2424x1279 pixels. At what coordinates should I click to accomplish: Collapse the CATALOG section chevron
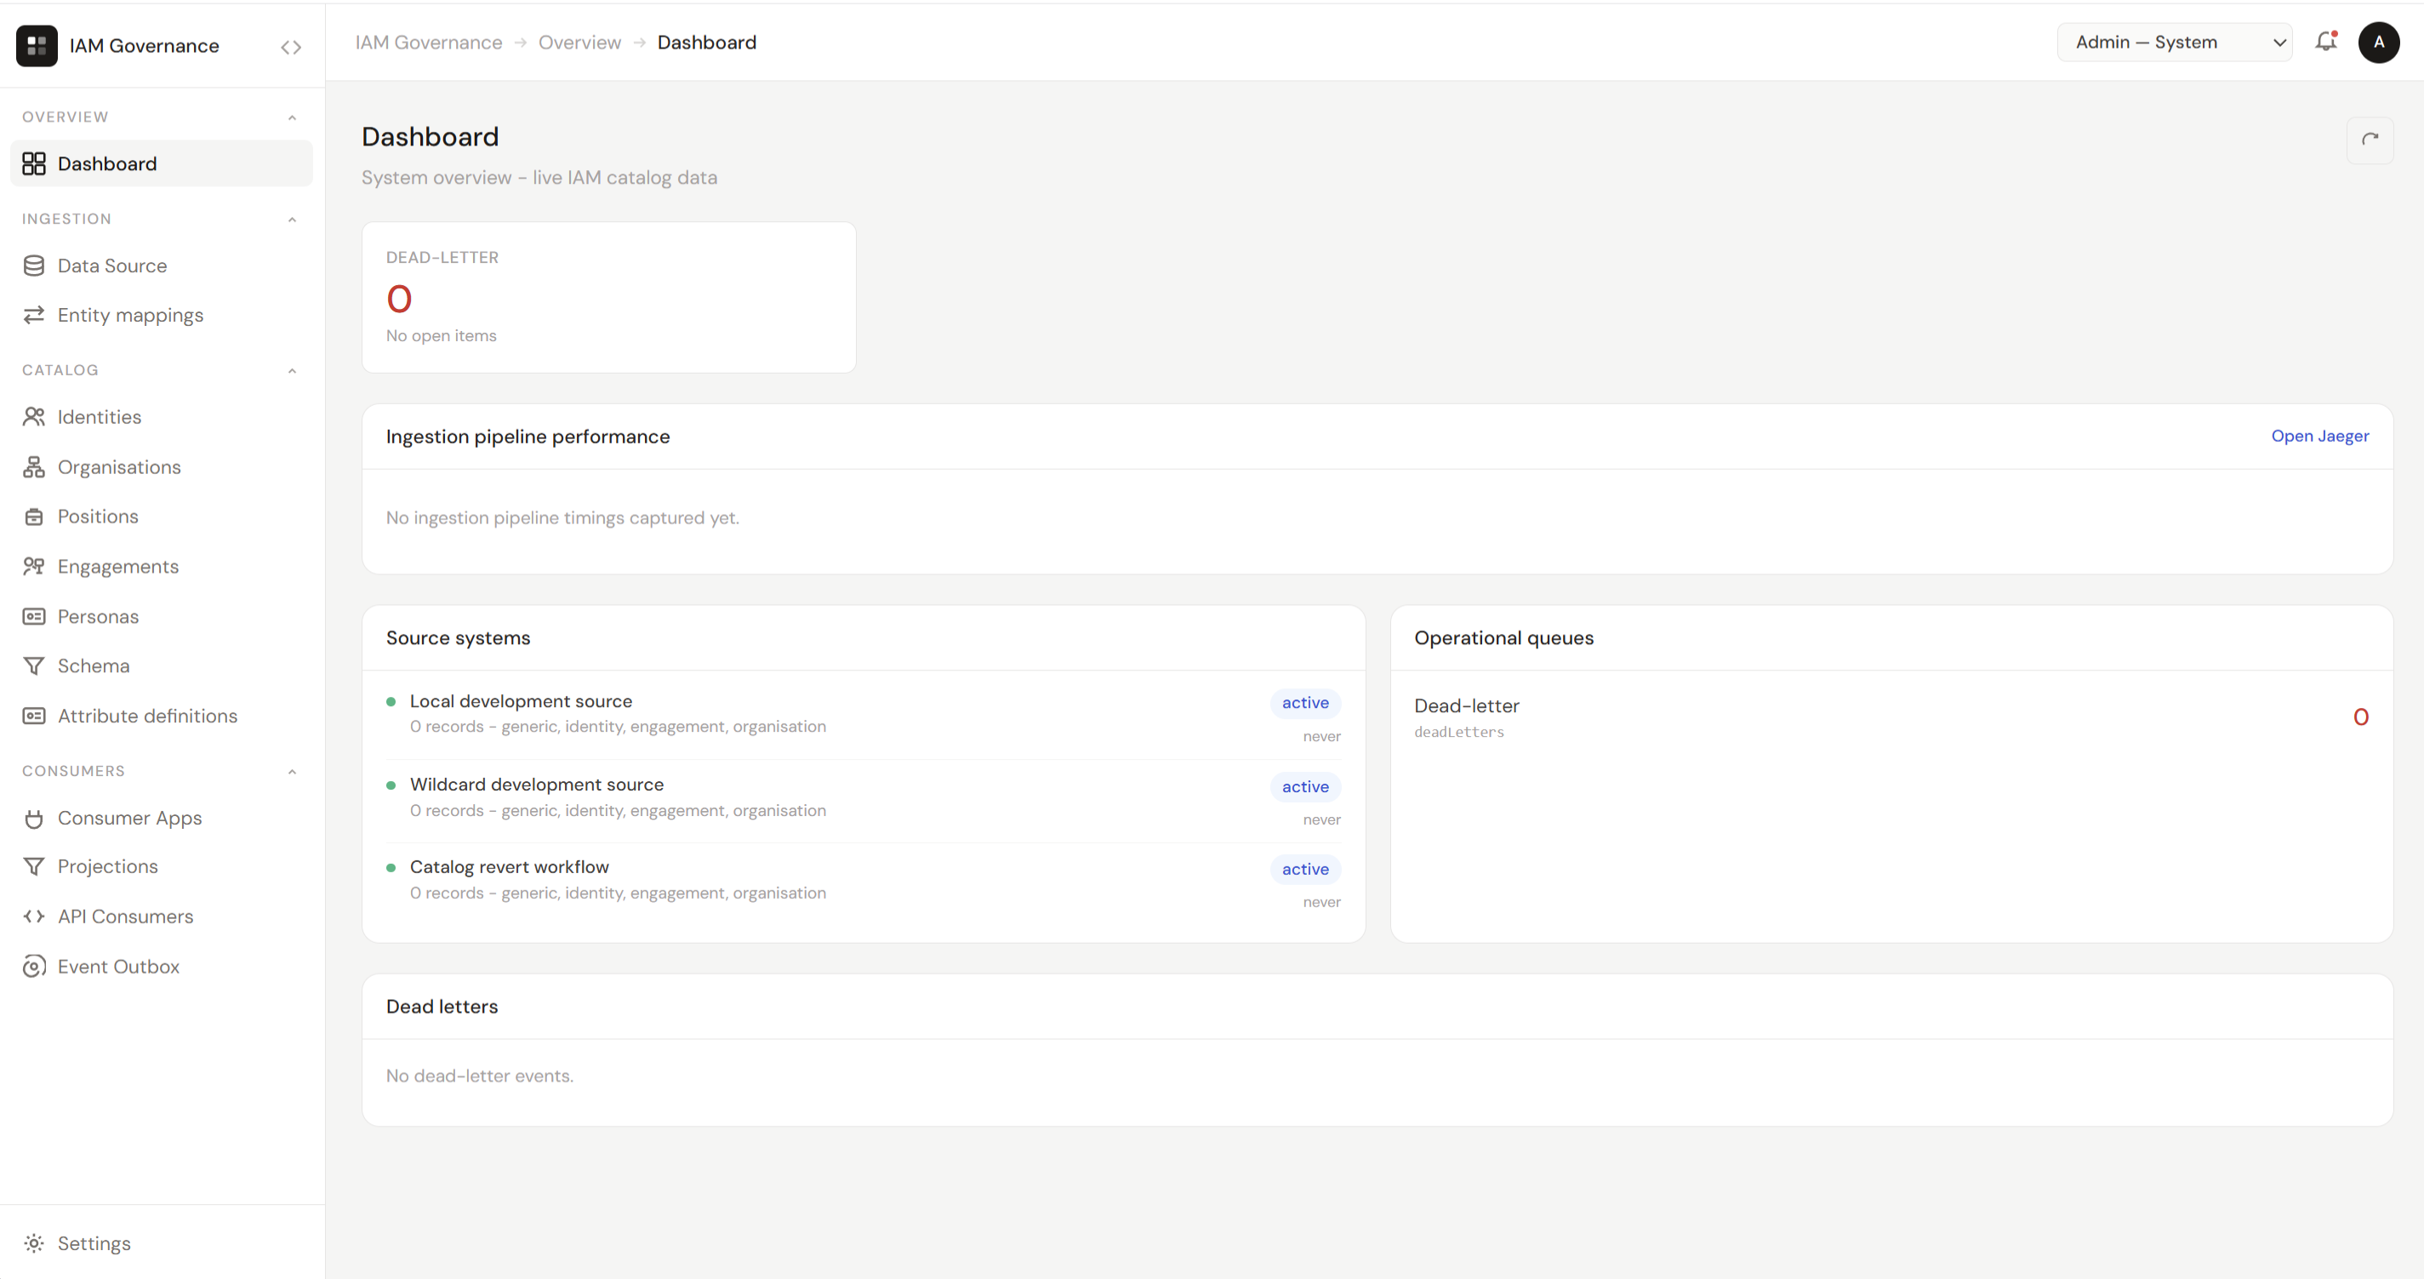[292, 371]
